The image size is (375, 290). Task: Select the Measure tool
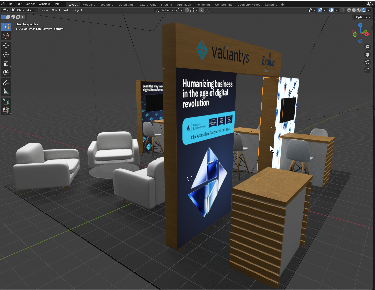pyautogui.click(x=6, y=92)
